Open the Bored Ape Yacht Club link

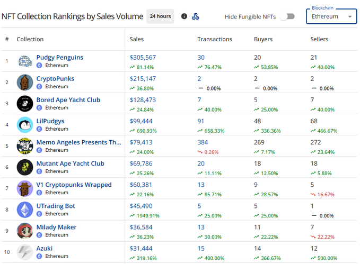point(68,100)
